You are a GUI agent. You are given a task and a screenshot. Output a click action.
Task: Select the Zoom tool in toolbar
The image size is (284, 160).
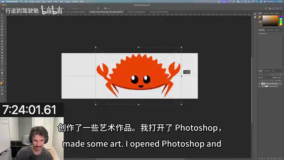[2, 76]
